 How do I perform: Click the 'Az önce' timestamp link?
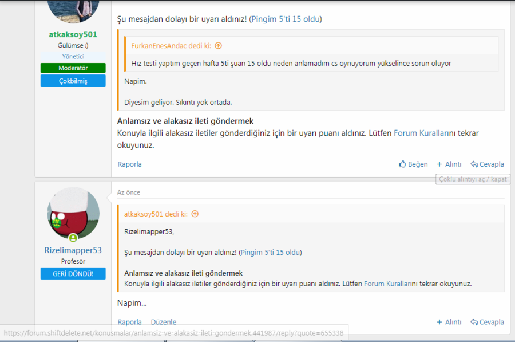tap(128, 192)
